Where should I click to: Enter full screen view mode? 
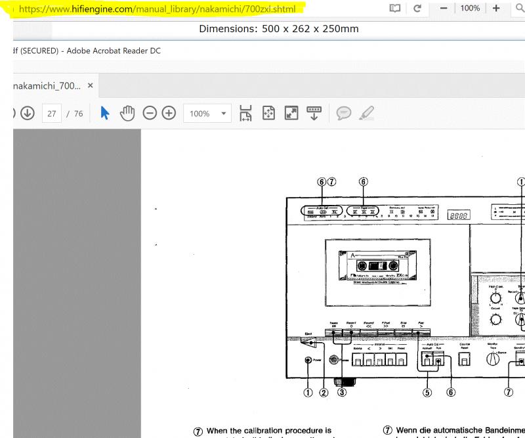291,113
